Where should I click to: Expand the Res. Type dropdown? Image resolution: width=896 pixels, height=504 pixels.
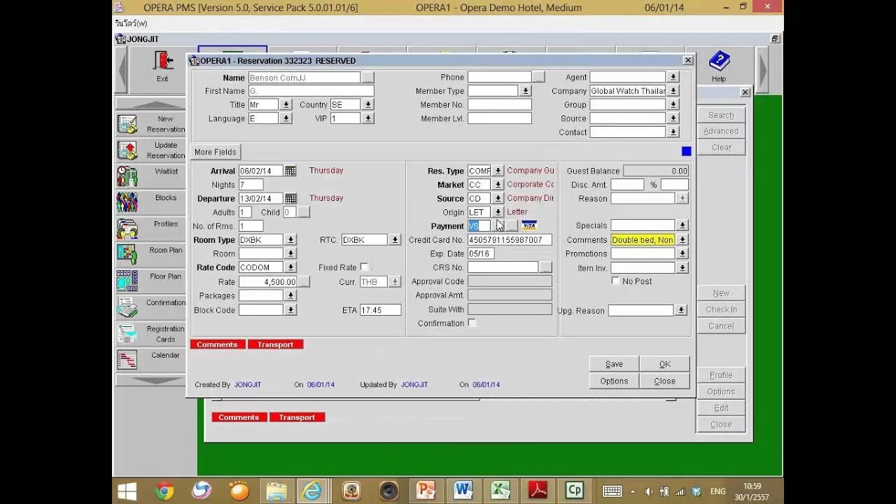[x=498, y=171]
